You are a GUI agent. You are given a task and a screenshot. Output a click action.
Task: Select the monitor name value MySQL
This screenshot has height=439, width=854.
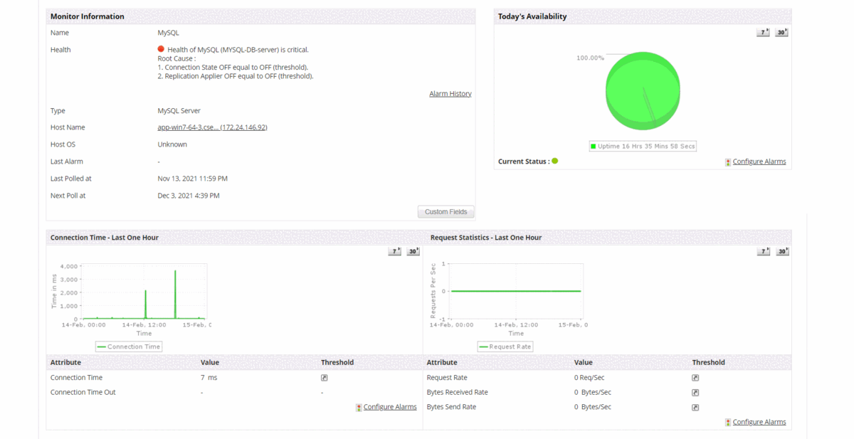tap(168, 33)
